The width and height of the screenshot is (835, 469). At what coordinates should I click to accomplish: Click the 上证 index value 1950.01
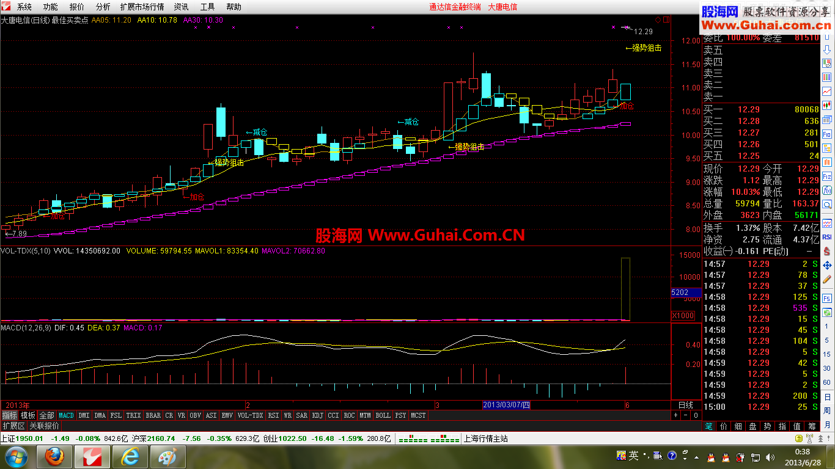[30, 438]
